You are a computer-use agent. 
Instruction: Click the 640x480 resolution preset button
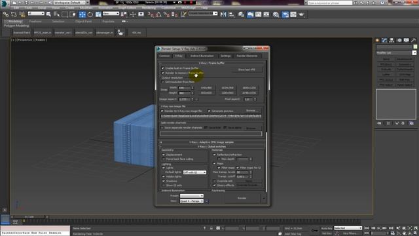tap(206, 88)
